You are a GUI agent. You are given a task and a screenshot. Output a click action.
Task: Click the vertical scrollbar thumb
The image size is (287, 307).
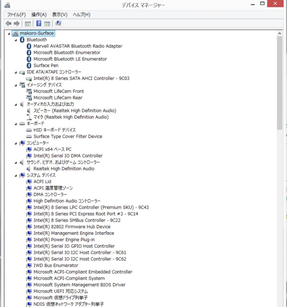pos(279,83)
